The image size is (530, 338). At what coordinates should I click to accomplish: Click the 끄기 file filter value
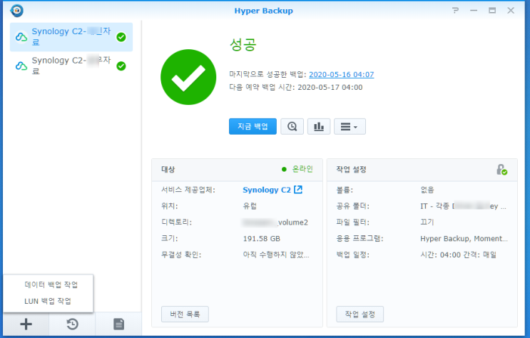(x=427, y=222)
